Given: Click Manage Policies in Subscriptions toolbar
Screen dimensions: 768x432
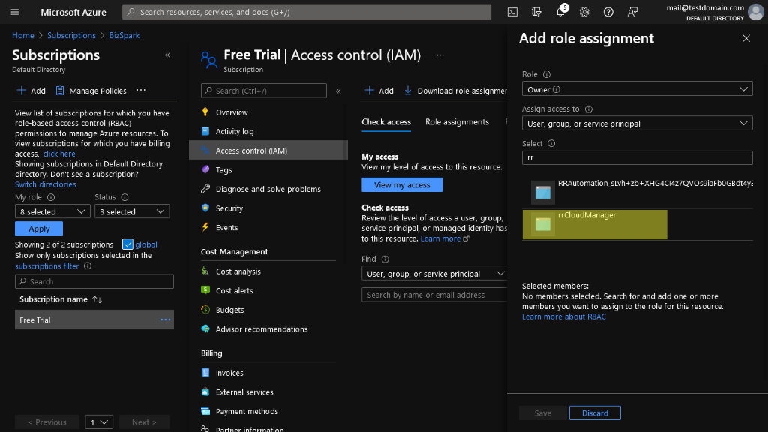Looking at the screenshot, I should [x=91, y=91].
